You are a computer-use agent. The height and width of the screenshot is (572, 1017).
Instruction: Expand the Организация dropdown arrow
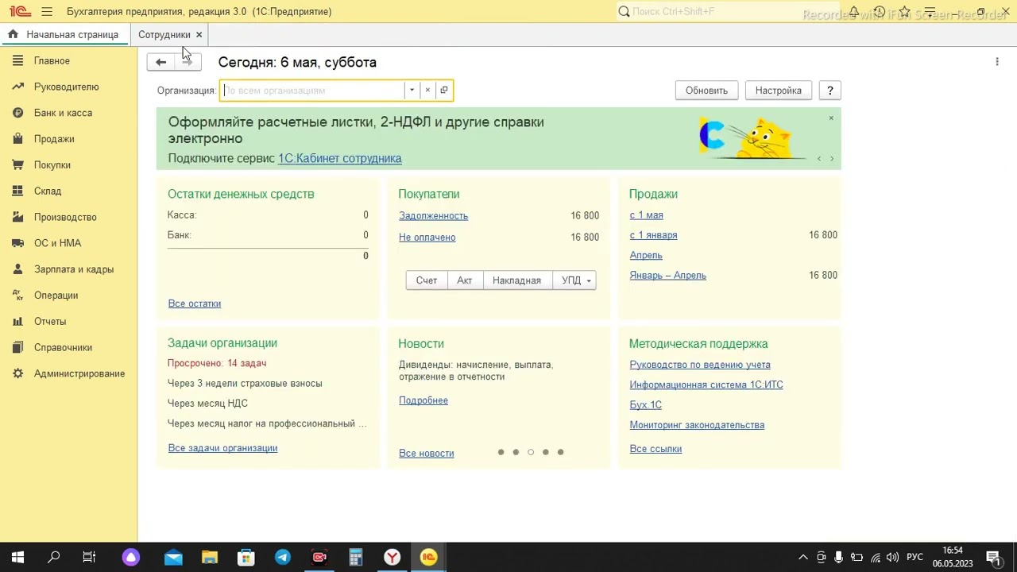pos(412,90)
